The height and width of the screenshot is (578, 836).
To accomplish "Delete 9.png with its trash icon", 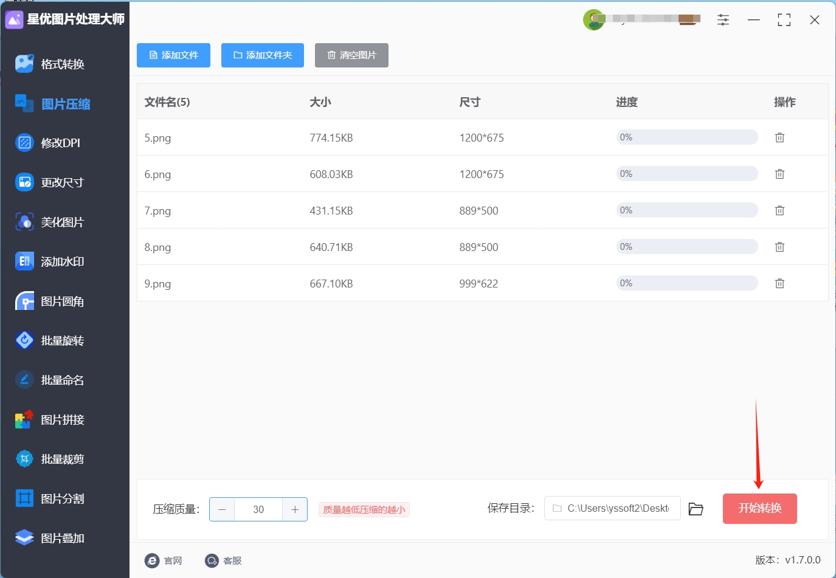I will pos(779,283).
